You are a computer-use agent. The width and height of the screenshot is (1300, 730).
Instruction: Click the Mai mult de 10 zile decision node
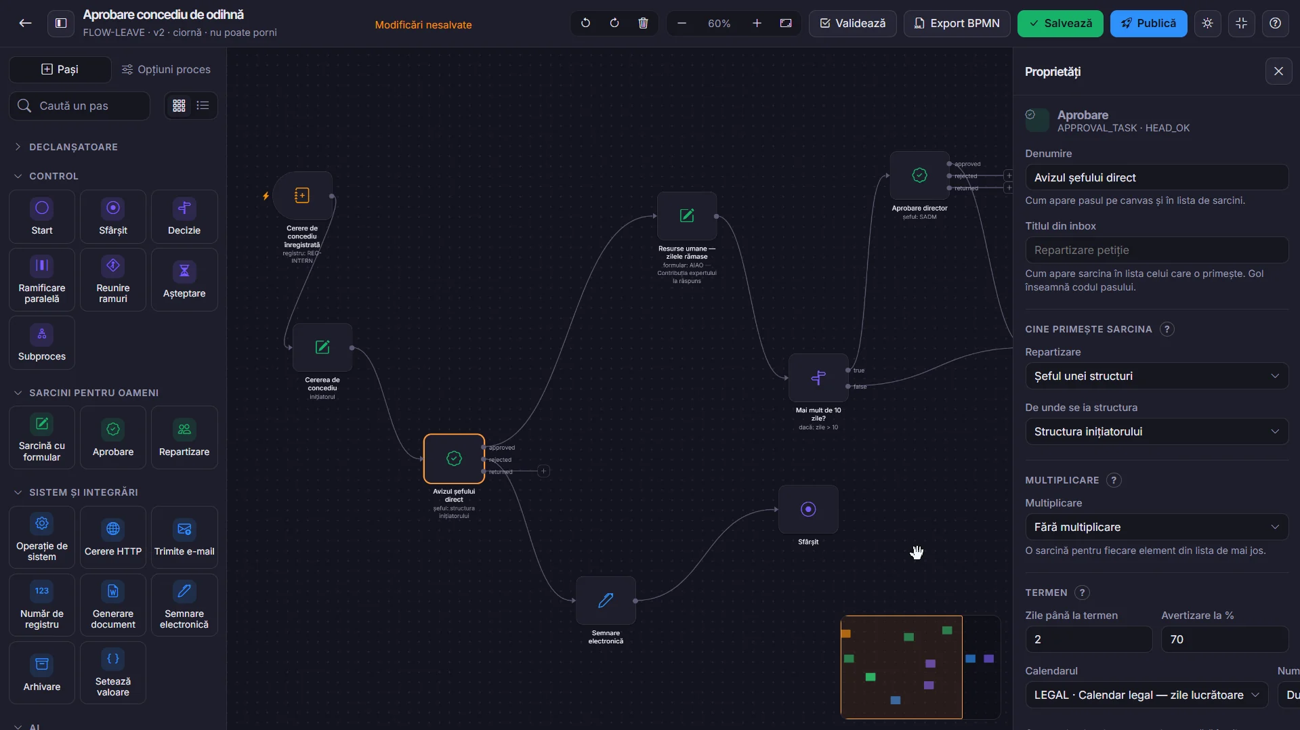(x=818, y=378)
